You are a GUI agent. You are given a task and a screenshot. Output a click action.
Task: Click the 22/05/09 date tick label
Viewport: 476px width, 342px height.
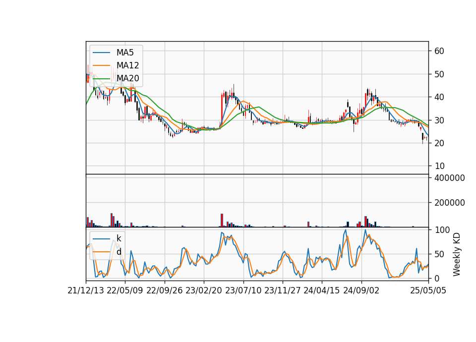click(125, 290)
